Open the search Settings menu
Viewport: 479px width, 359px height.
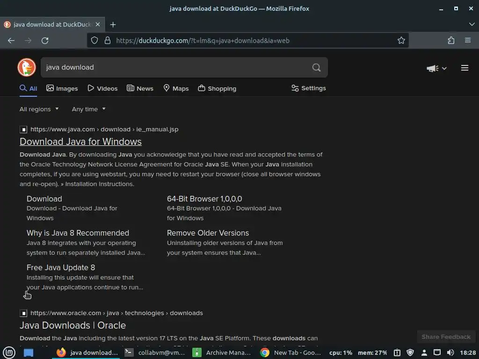309,88
